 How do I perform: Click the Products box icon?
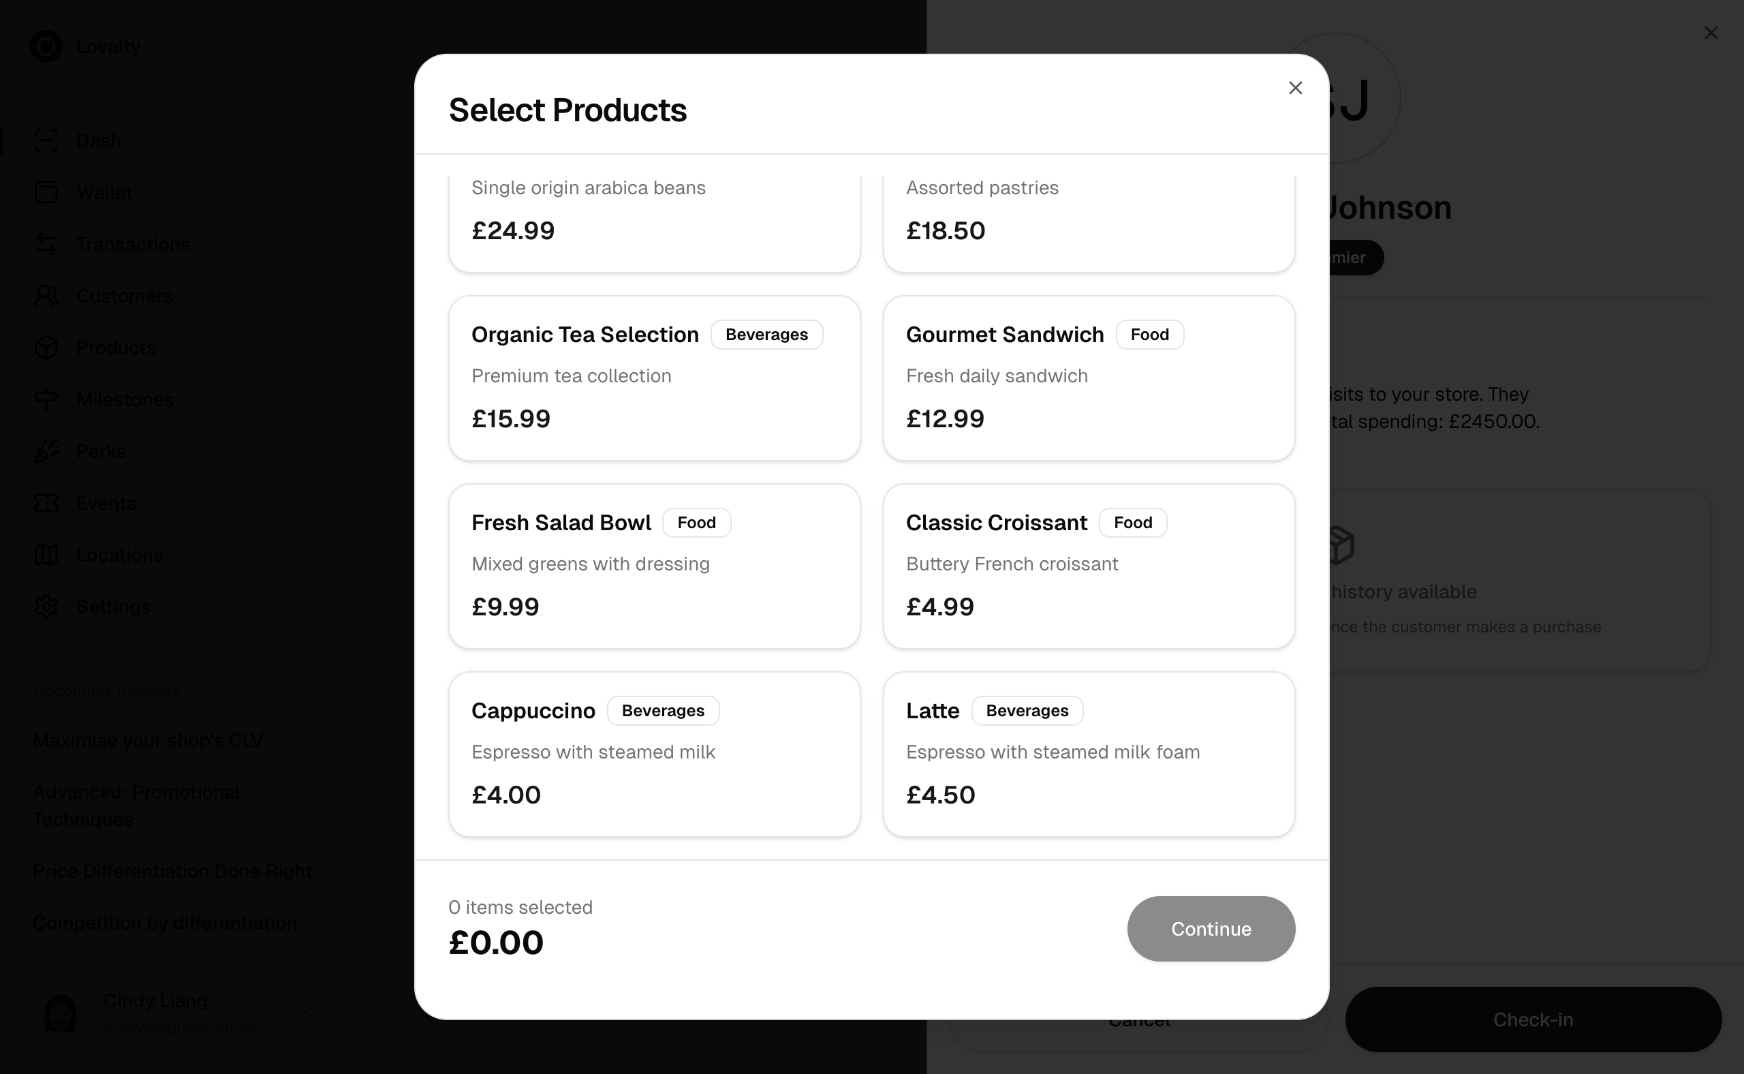pyautogui.click(x=46, y=348)
